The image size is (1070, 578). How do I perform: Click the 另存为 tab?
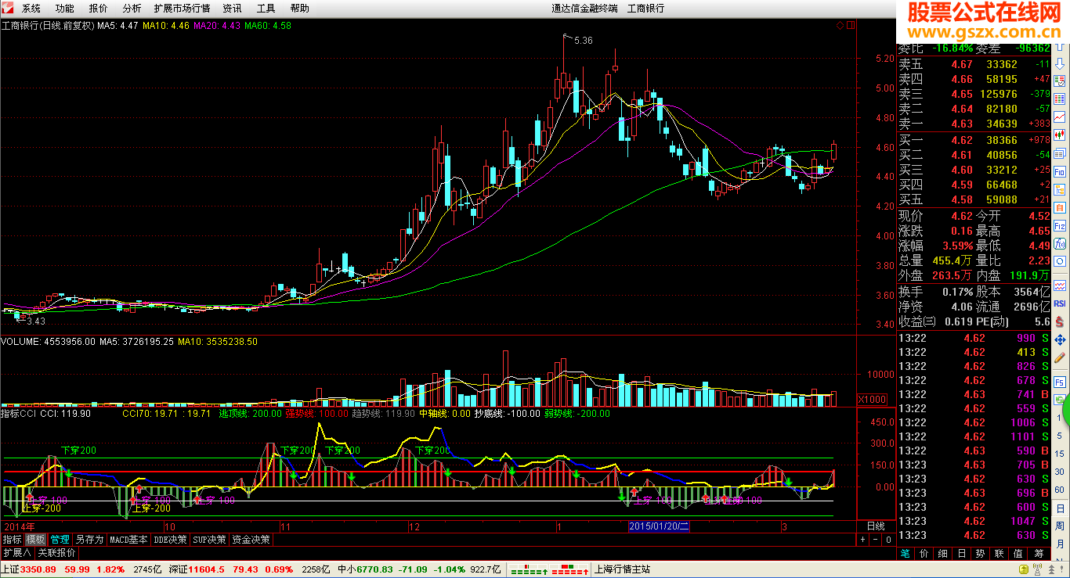pos(89,540)
